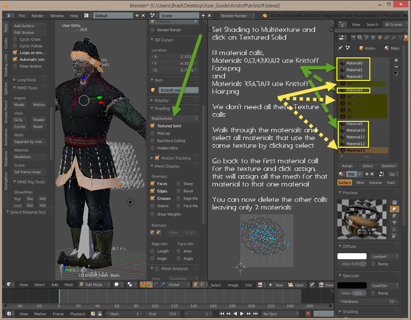Open the Edit Mode selector dropdown

[x=94, y=285]
